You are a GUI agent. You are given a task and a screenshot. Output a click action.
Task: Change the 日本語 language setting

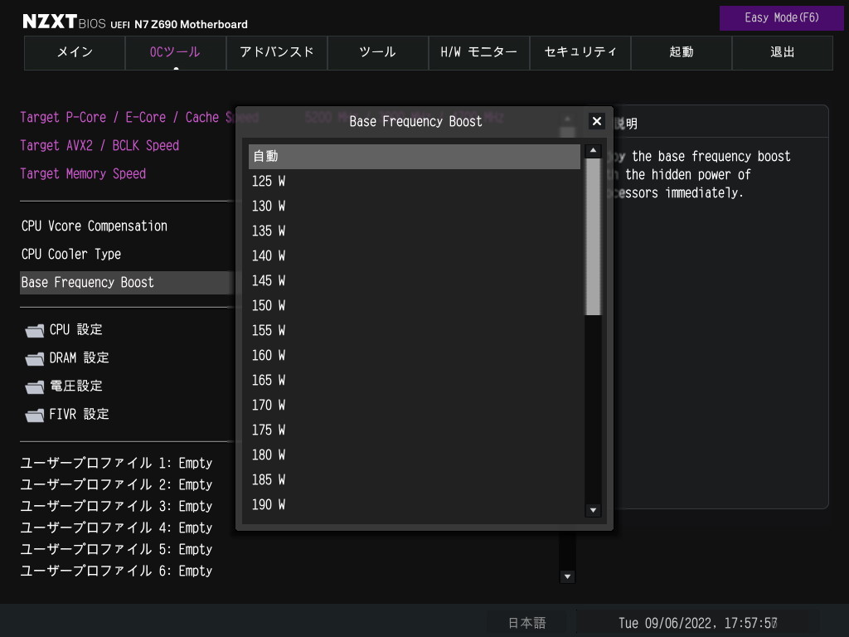click(526, 623)
